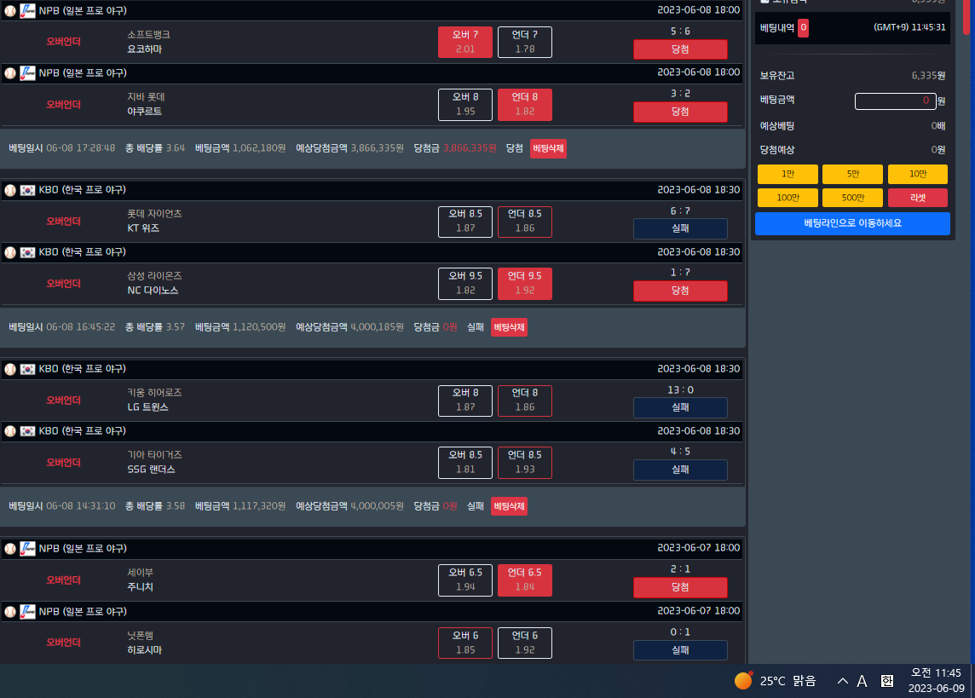The width and height of the screenshot is (975, 698).
Task: Click the Korean flag icon above 기아 타이거즈
Action: (27, 431)
